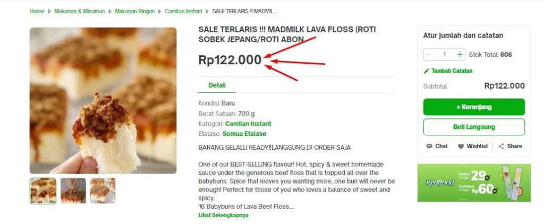
Task: Expand description with Lihat Selengkapnya
Action: coord(223,215)
